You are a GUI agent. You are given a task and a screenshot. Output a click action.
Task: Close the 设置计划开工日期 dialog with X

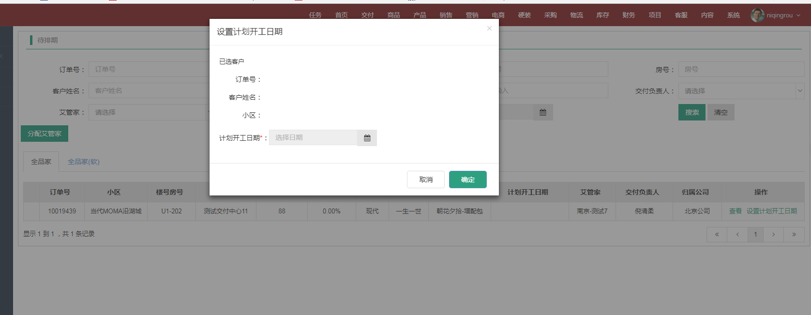[x=489, y=29]
